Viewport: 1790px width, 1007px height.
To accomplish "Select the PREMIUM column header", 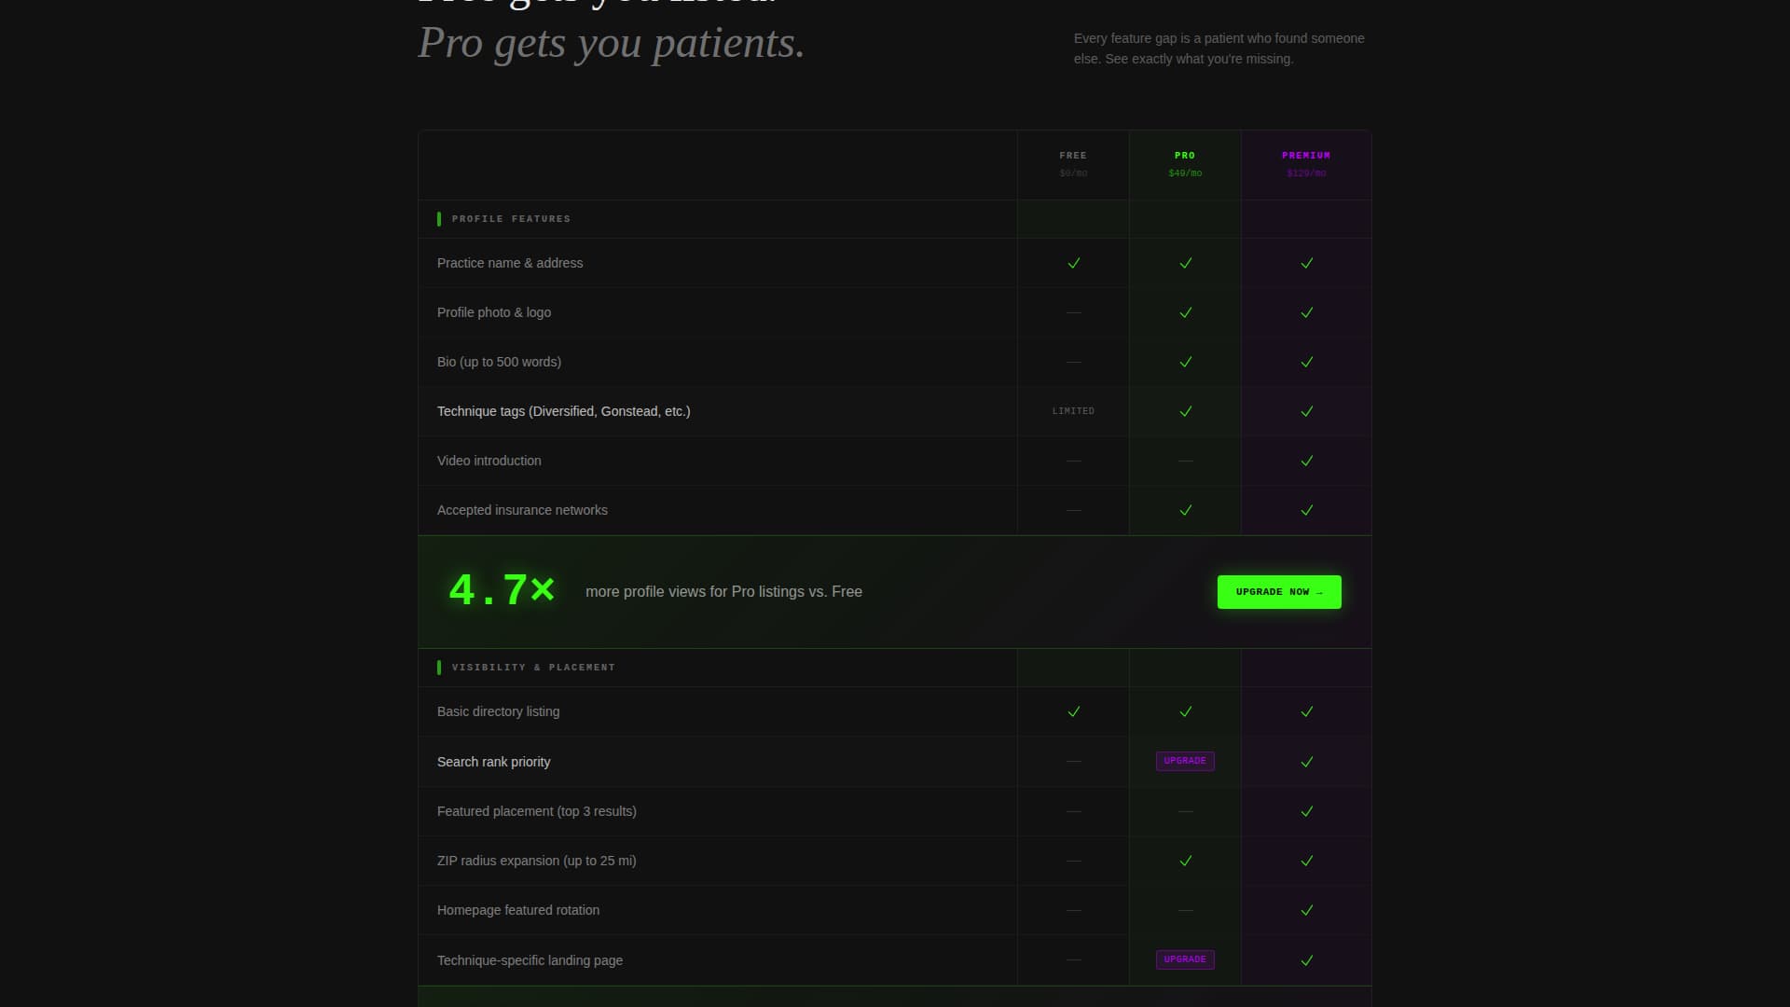I will [1306, 164].
